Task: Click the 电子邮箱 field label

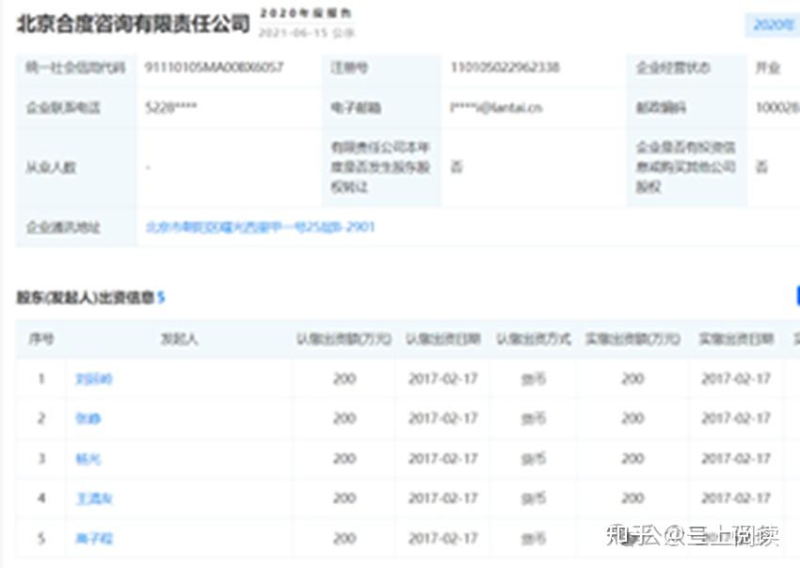Action: click(356, 107)
